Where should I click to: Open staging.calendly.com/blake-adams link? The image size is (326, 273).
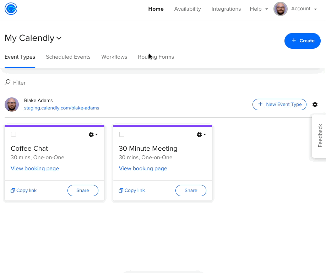(x=61, y=108)
